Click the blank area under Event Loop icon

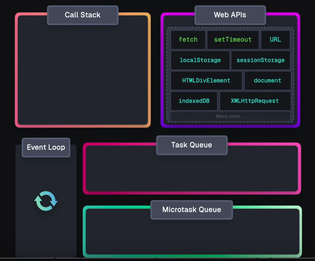(x=46, y=235)
